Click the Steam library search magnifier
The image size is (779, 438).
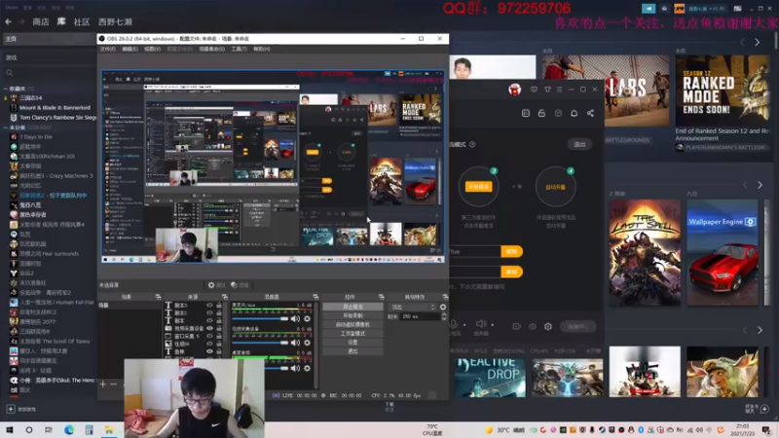click(10, 73)
